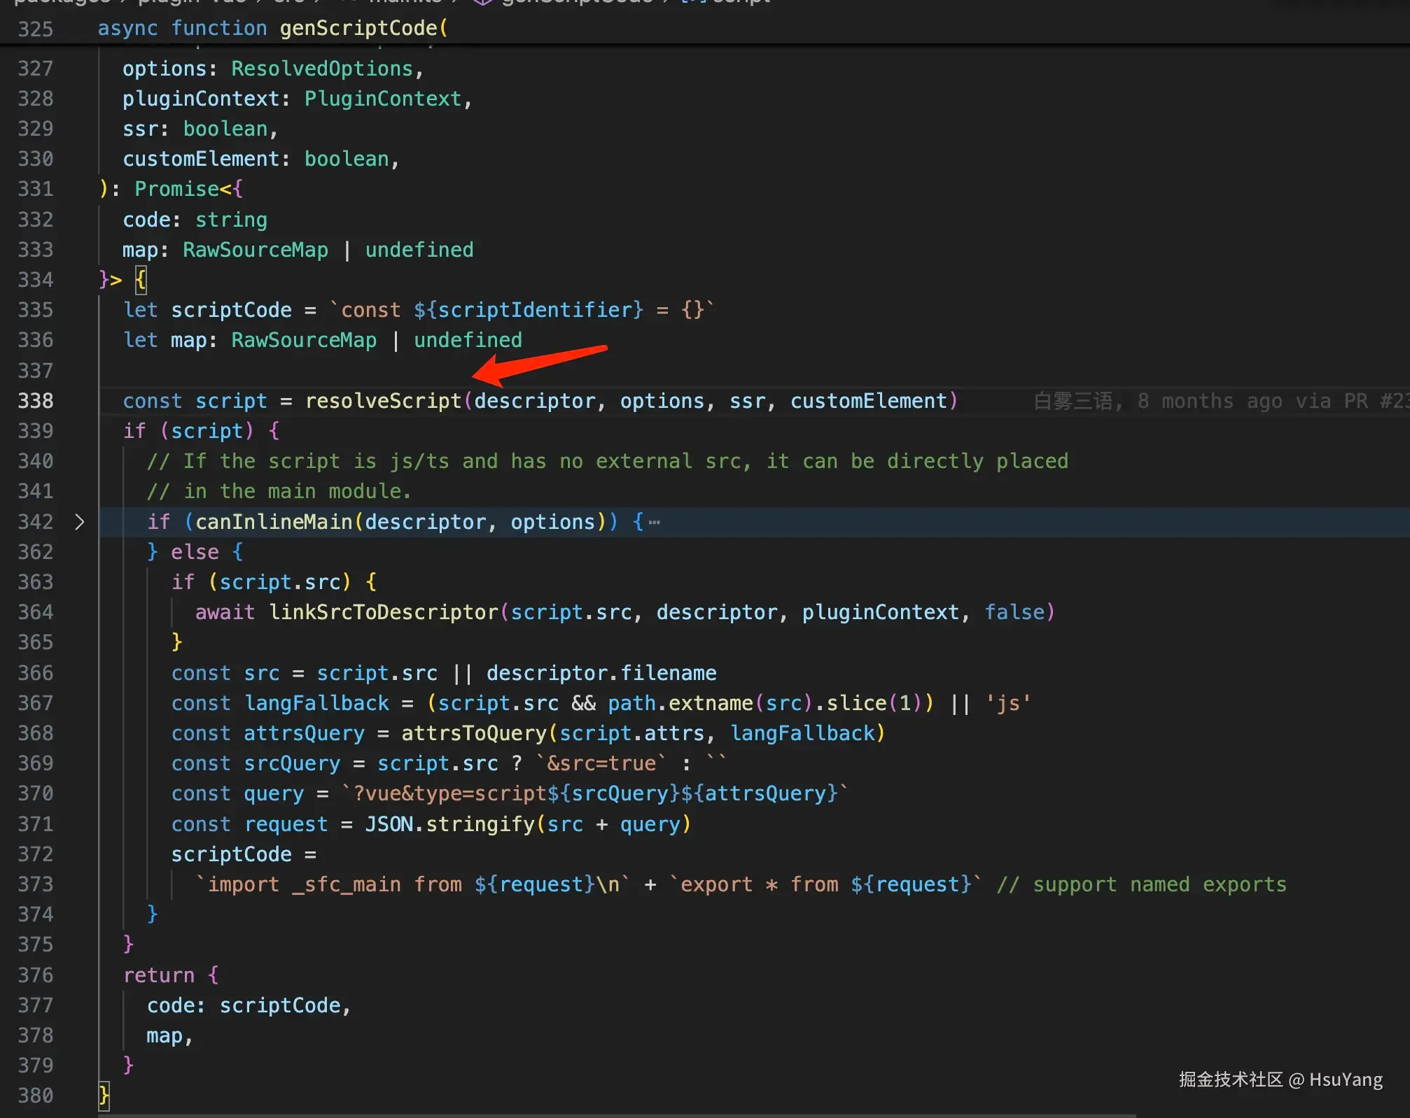1410x1118 pixels.
Task: Click the _sfc_main import identifier
Action: pos(347,884)
